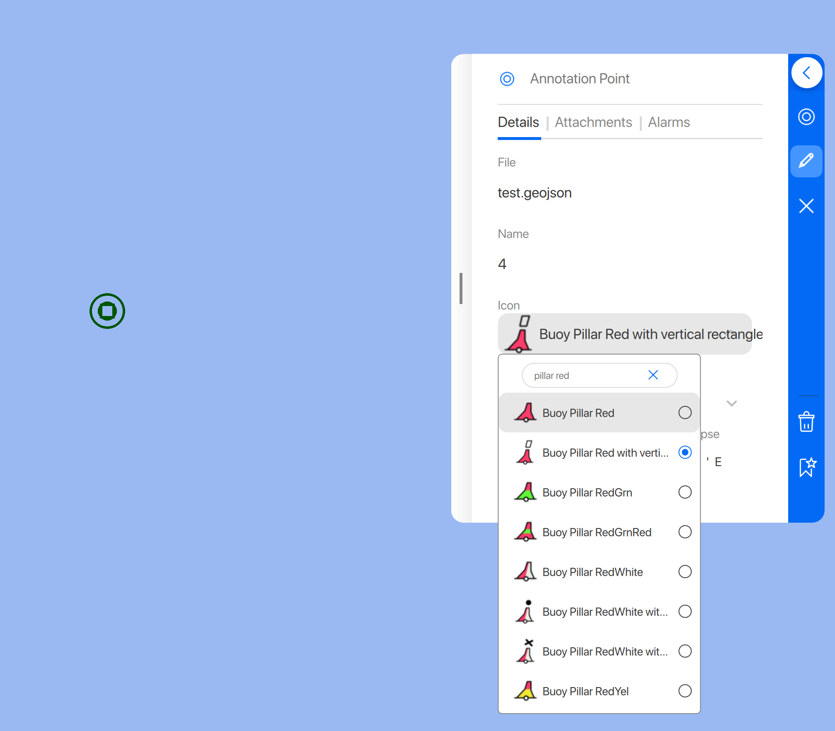Click the back arrow in the sidebar

coord(806,73)
